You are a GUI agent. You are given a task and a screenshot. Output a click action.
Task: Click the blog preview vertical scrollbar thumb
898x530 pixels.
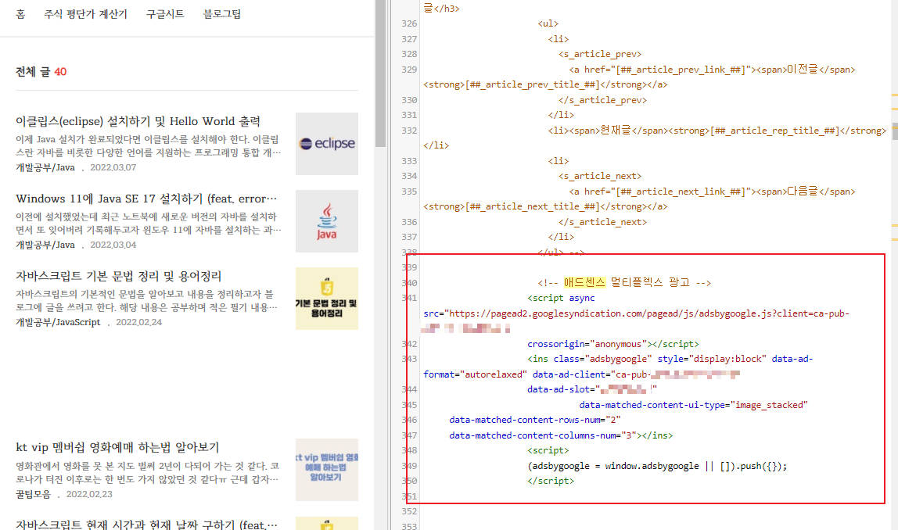(380, 73)
